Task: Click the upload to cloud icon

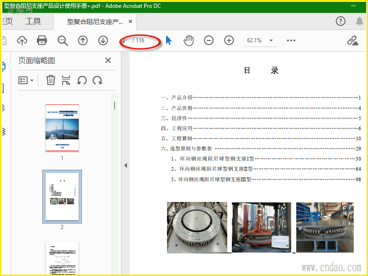Action: click(22, 40)
